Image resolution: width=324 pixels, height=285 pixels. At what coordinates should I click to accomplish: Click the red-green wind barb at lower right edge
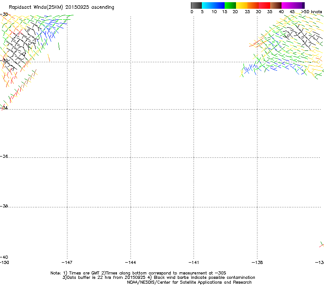[321, 244]
